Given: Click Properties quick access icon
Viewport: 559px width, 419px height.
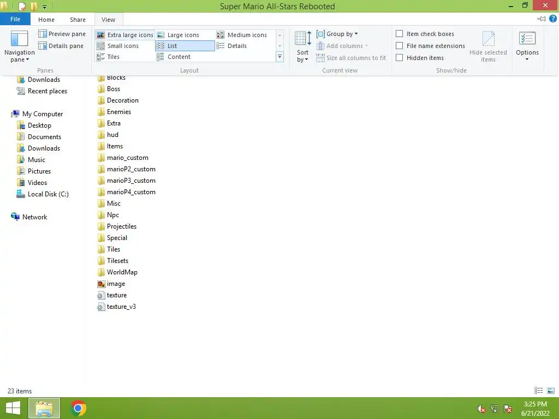Looking at the screenshot, I should pos(22,7).
